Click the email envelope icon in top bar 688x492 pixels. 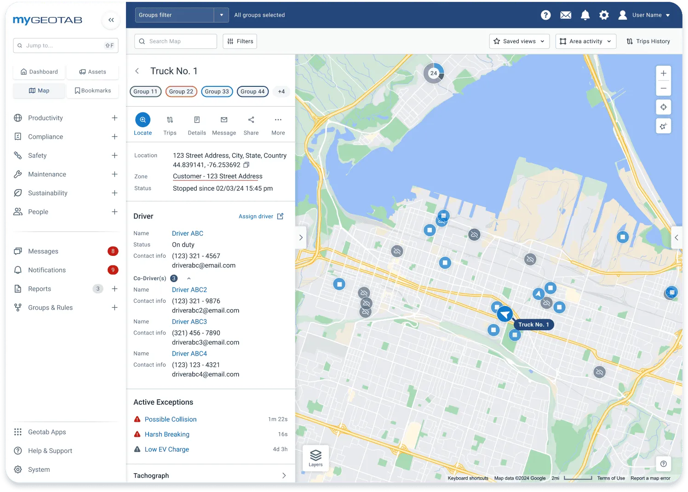(566, 15)
